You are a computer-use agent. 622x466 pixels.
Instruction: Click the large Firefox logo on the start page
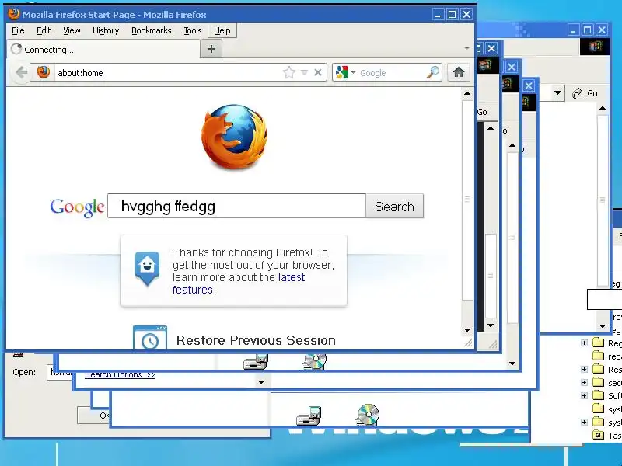coord(234,137)
